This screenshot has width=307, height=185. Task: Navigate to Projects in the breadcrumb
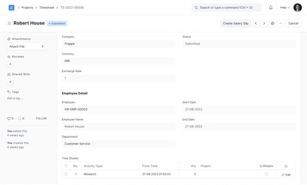click(27, 7)
